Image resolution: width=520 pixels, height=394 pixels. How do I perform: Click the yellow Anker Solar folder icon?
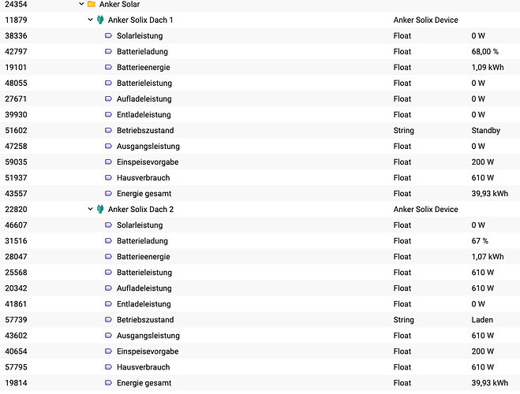[x=92, y=4]
